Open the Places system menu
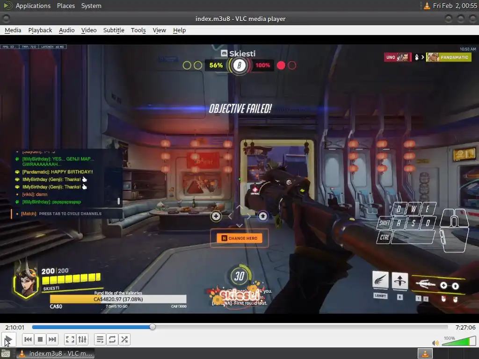479x359 pixels. coord(65,6)
